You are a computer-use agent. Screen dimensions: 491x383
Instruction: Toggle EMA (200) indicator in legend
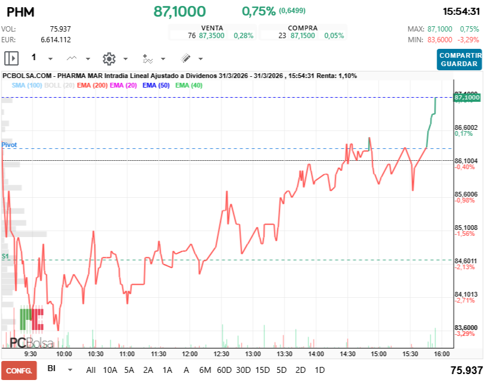point(92,85)
